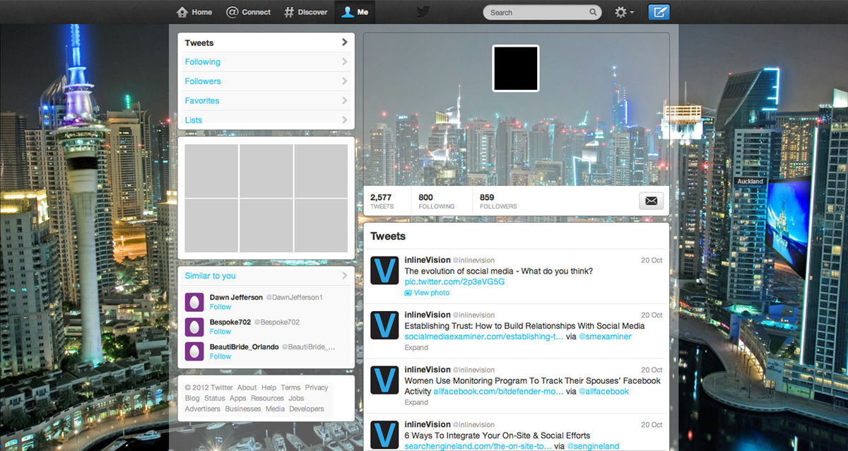This screenshot has width=848, height=451.
Task: Expand the Similar to you section
Action: pyautogui.click(x=344, y=276)
